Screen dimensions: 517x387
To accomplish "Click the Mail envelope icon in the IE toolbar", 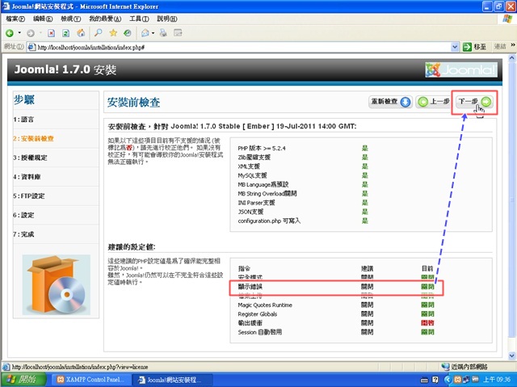I will pyautogui.click(x=145, y=33).
